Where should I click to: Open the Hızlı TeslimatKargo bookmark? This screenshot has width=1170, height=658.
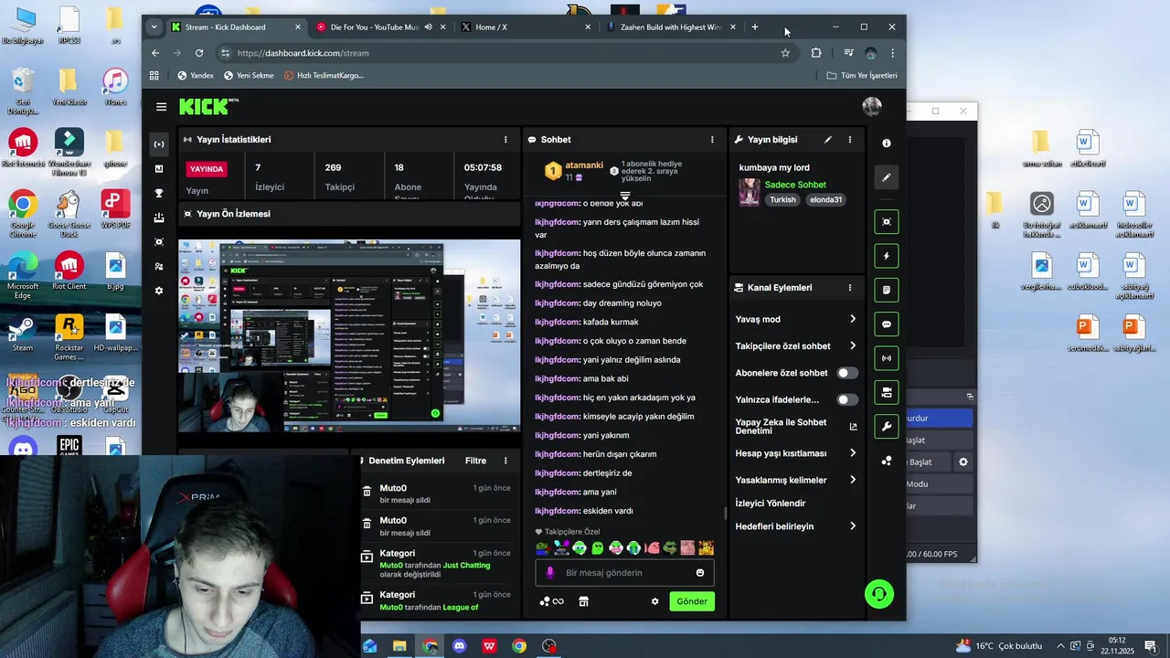(324, 76)
